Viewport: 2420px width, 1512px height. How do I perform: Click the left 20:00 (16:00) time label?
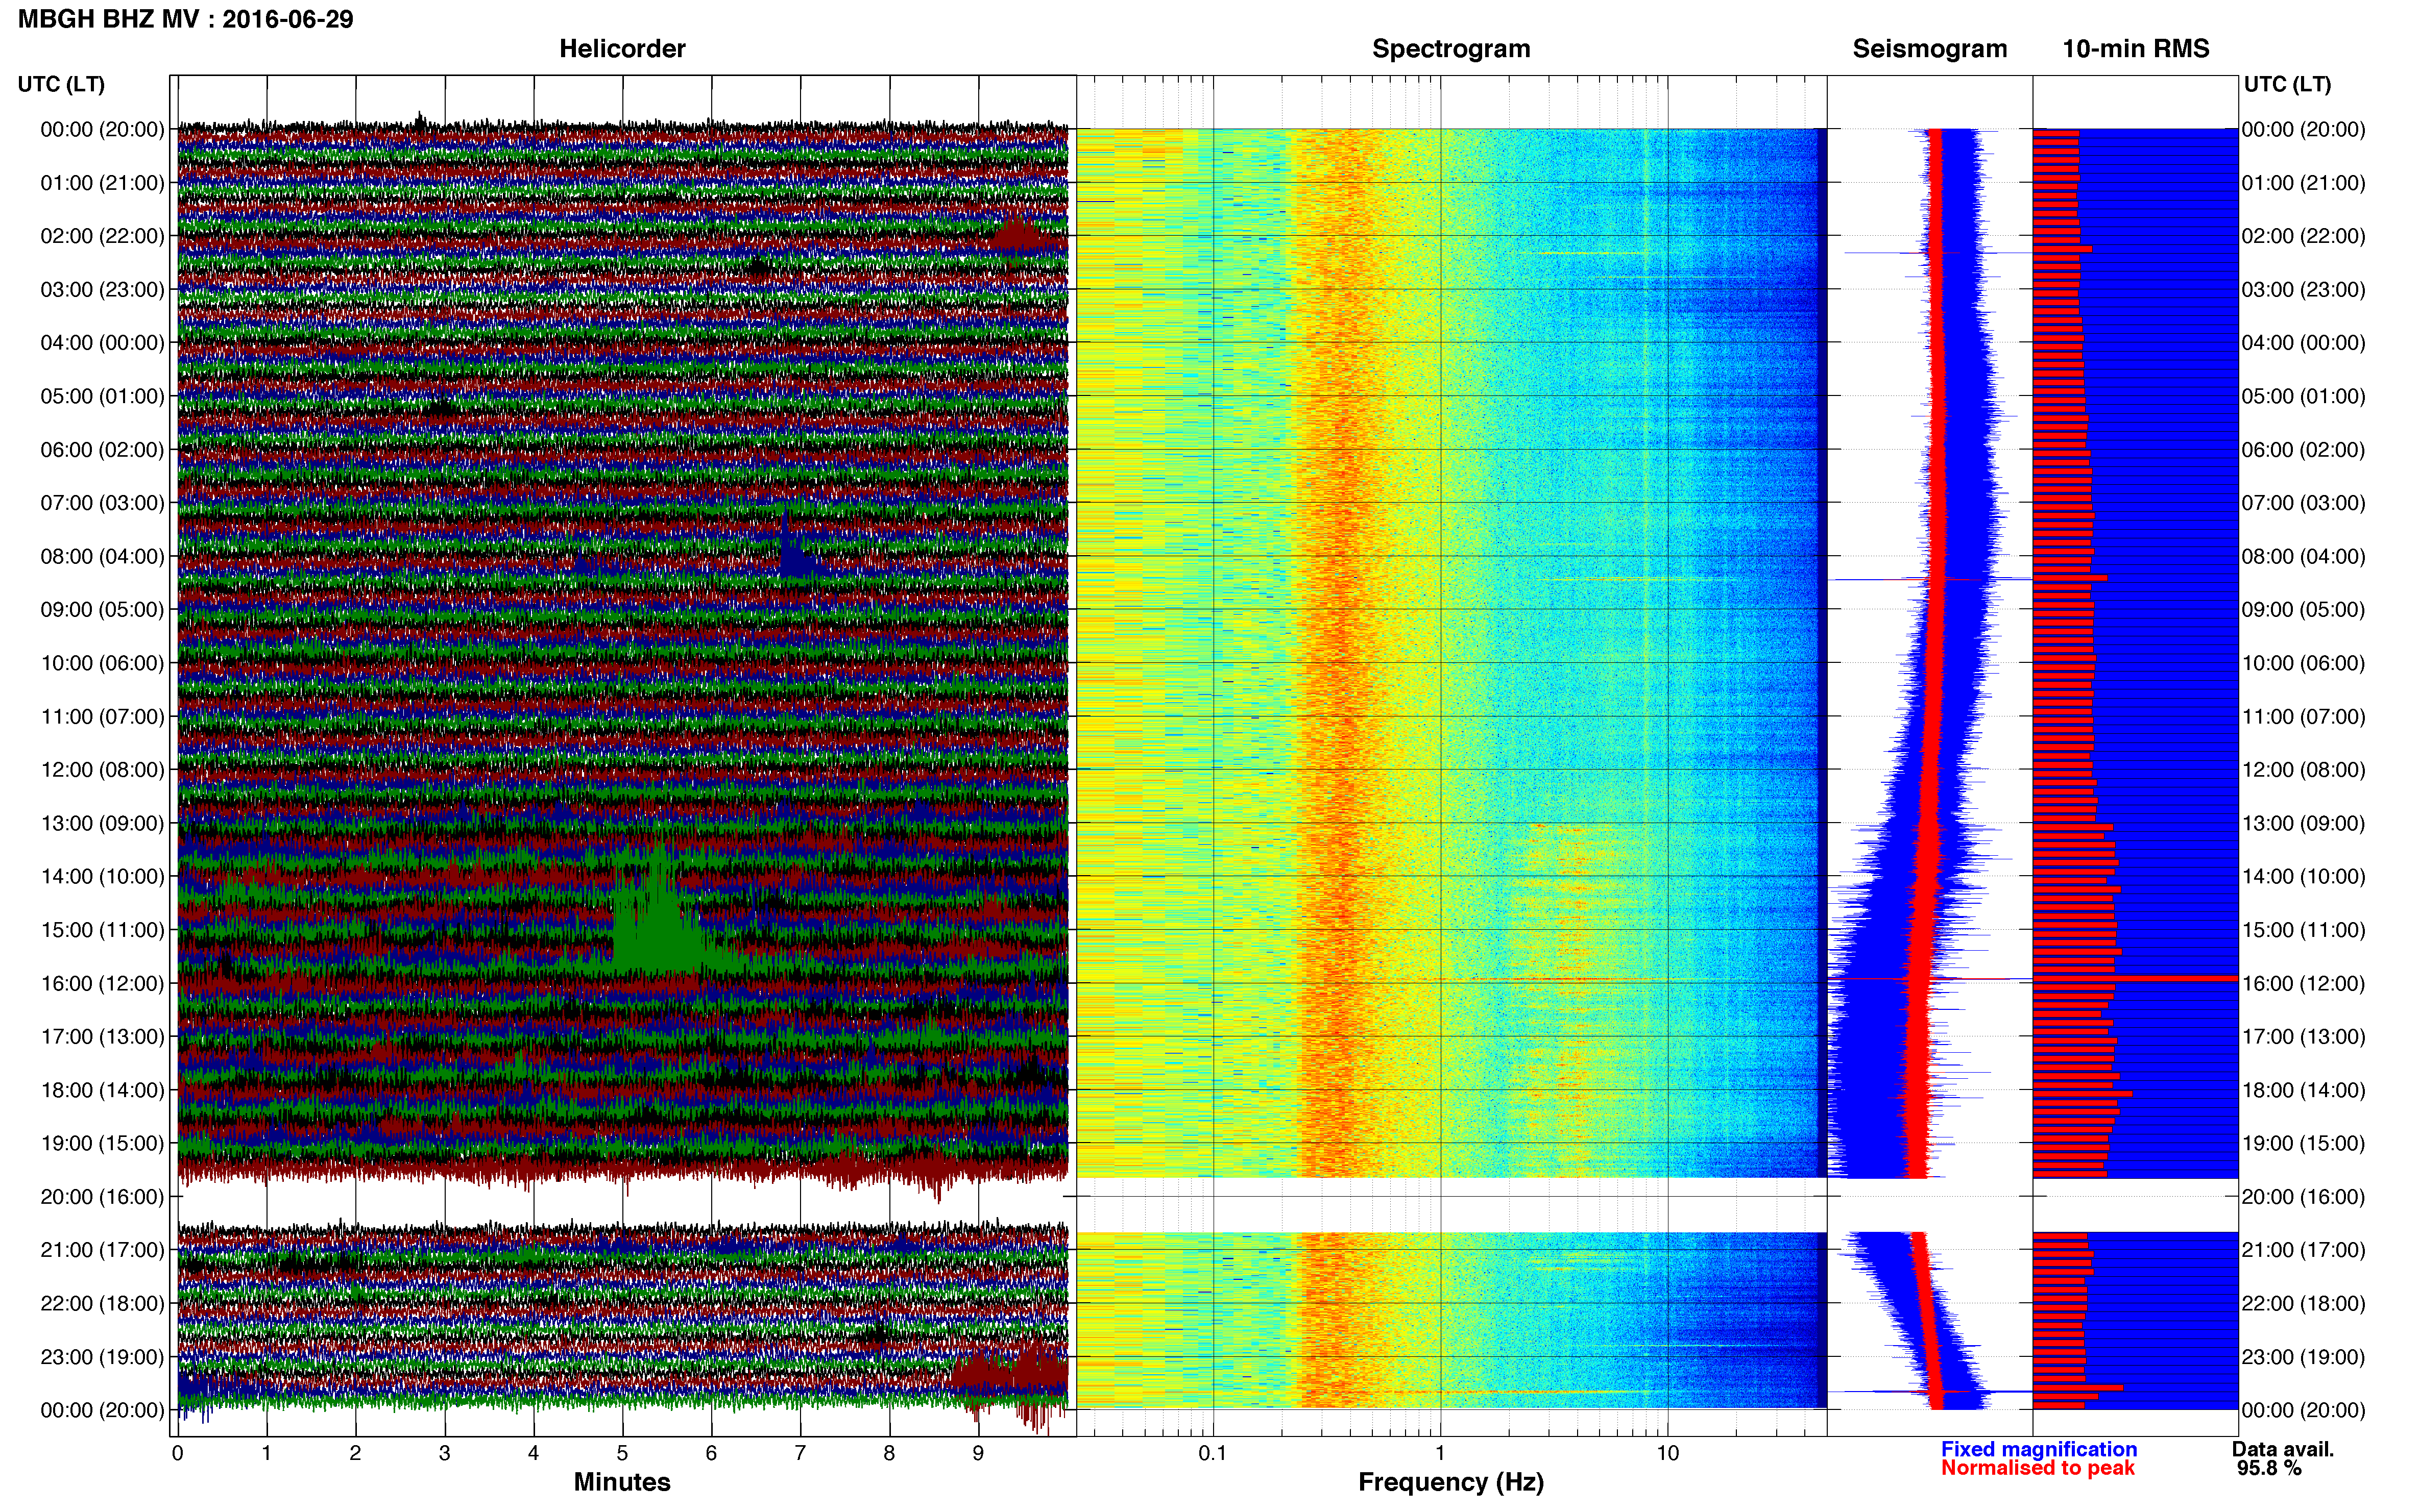pyautogui.click(x=102, y=1197)
